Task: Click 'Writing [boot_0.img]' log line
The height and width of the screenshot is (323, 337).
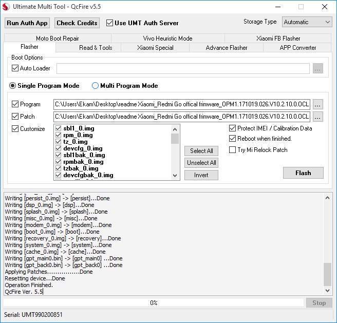Action: (x=52, y=232)
